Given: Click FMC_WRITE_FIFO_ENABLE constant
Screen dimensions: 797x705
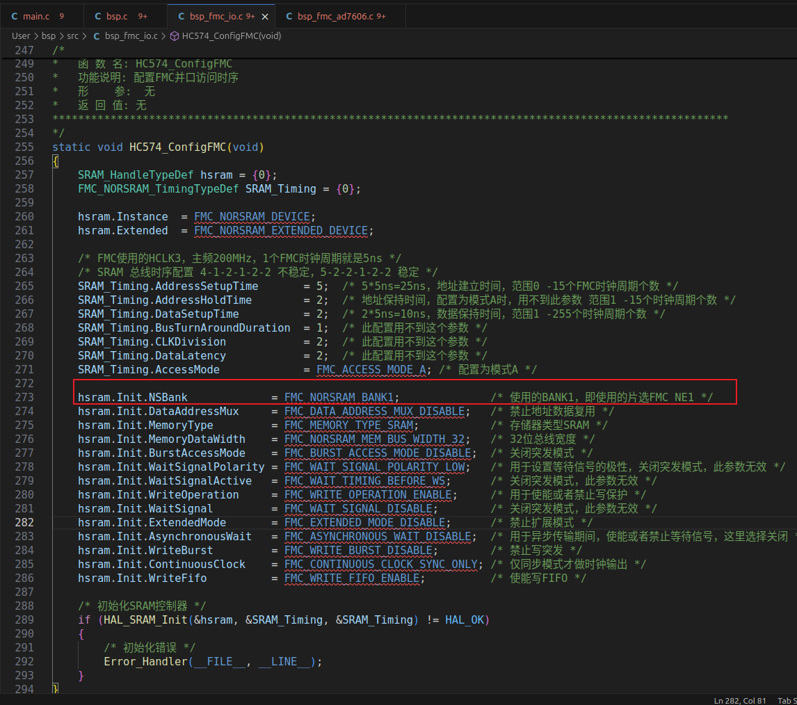Looking at the screenshot, I should click(x=352, y=578).
